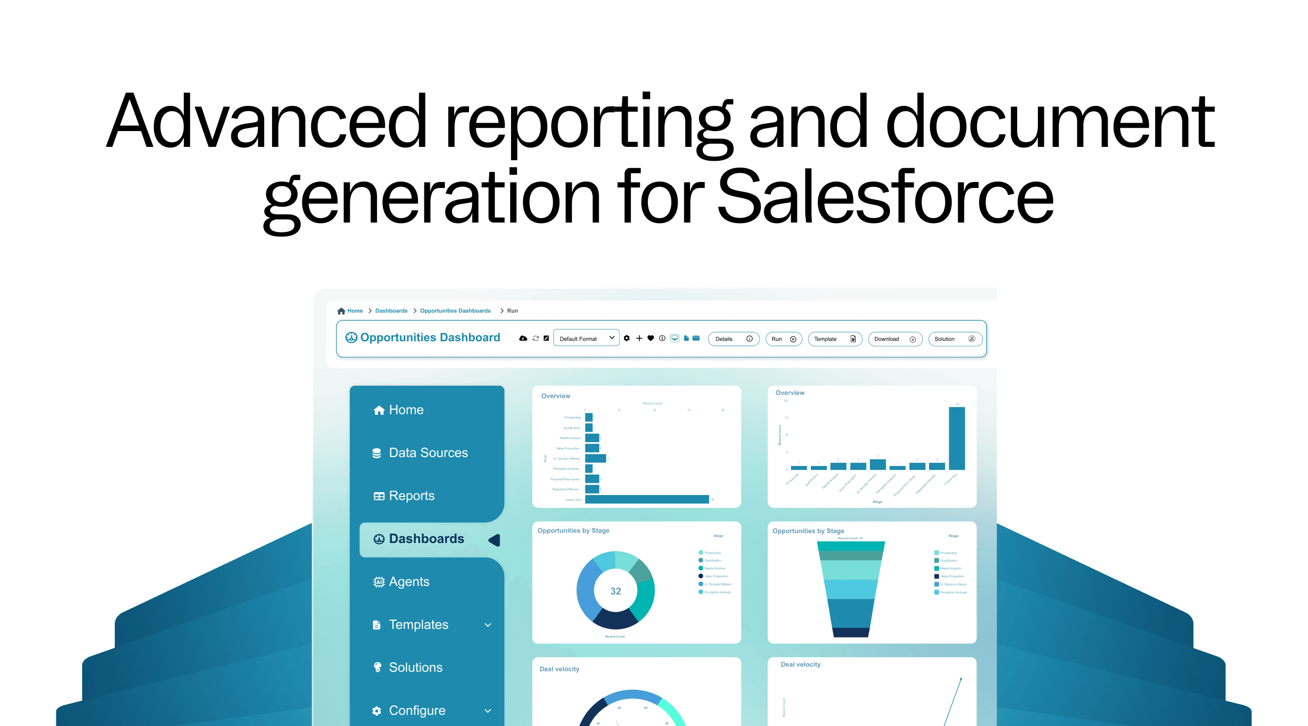Click the Deal velocity gauge card title
Viewport: 1308px width, 726px height.
[559, 669]
